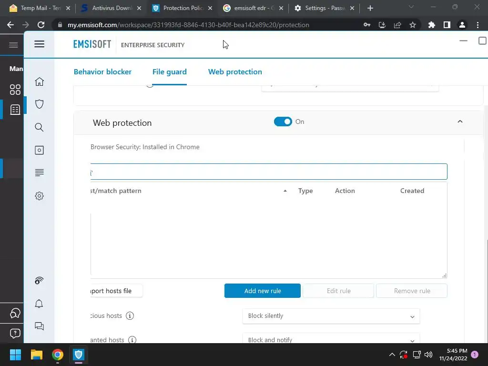Show hidden system tray icons
488x366 pixels.
pyautogui.click(x=392, y=355)
